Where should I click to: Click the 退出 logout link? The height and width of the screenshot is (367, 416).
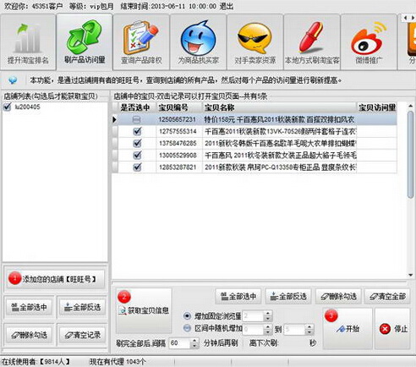coord(227,6)
